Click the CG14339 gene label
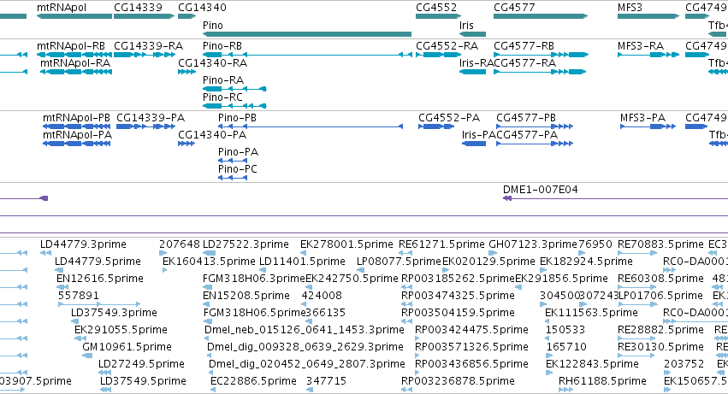 pyautogui.click(x=138, y=8)
